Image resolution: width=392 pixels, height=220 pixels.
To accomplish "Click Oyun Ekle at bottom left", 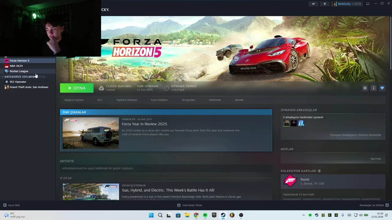I will (11, 205).
